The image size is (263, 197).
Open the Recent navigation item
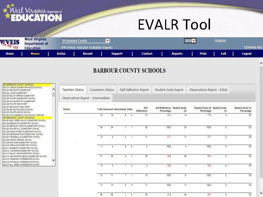(x=88, y=54)
